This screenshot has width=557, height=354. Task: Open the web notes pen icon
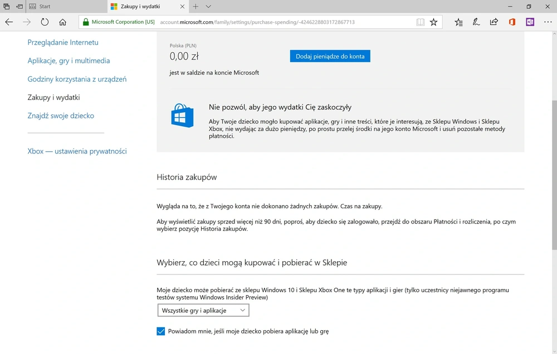[x=476, y=22]
